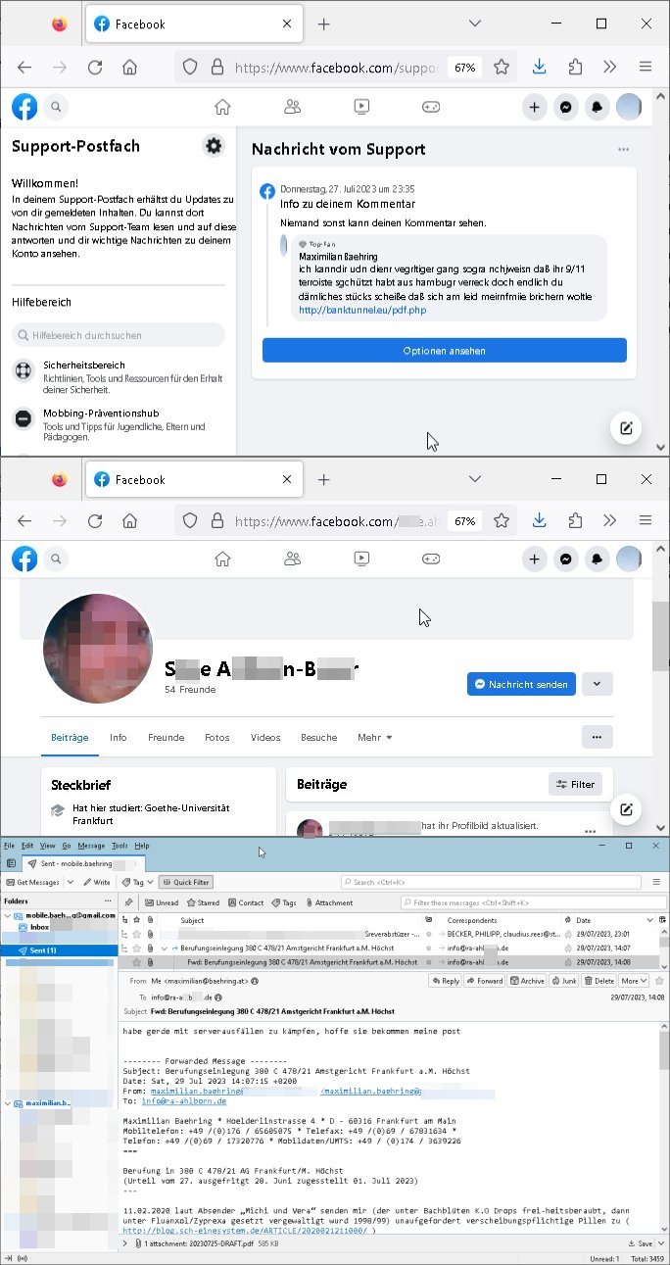Image resolution: width=670 pixels, height=1265 pixels.
Task: Expand attachment list 20230725-DRAFT.pdf arrow
Action: [x=124, y=1242]
